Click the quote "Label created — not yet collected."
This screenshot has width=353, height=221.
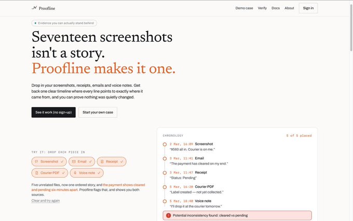tap(197, 192)
